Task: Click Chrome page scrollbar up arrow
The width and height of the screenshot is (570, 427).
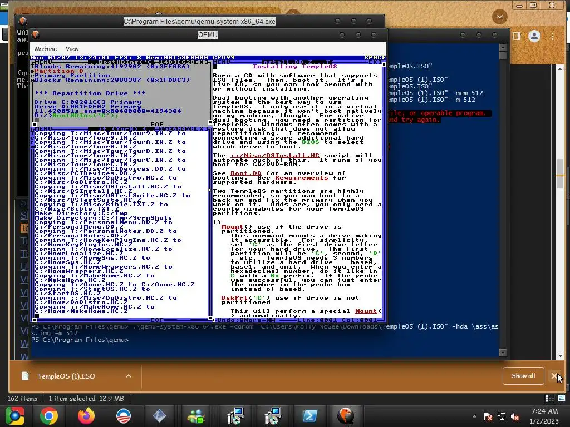Action: point(560,68)
